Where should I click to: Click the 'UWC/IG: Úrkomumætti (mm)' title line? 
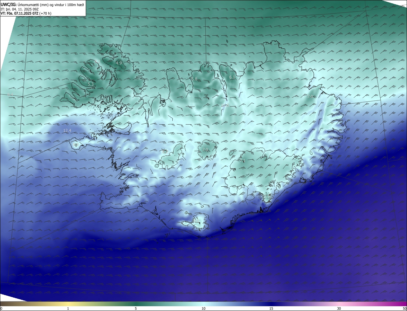pos(42,4)
